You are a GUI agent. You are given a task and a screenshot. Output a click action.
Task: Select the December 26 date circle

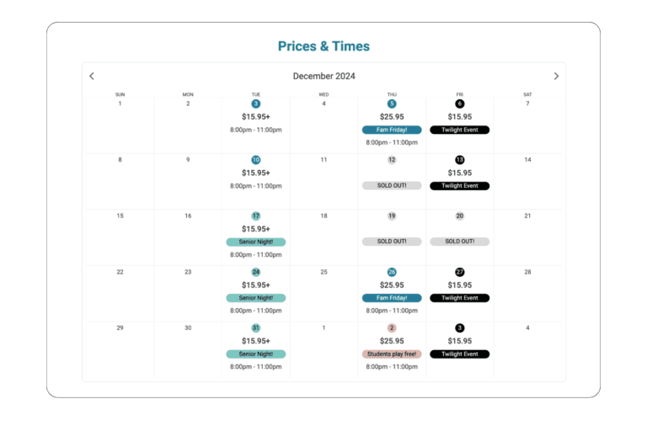(392, 272)
